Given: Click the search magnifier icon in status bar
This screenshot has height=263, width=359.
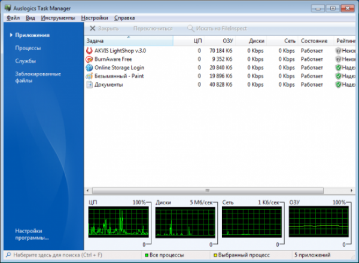Looking at the screenshot, I should [8, 255].
